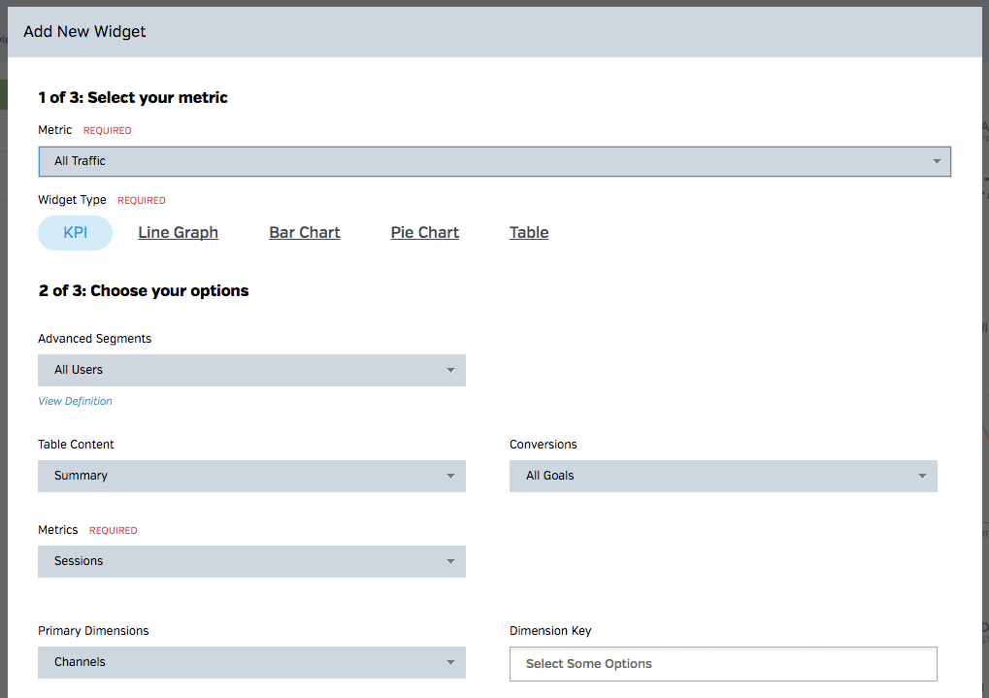Click the Dimension Key options field
Viewport: 989px width, 698px height.
[x=723, y=664]
